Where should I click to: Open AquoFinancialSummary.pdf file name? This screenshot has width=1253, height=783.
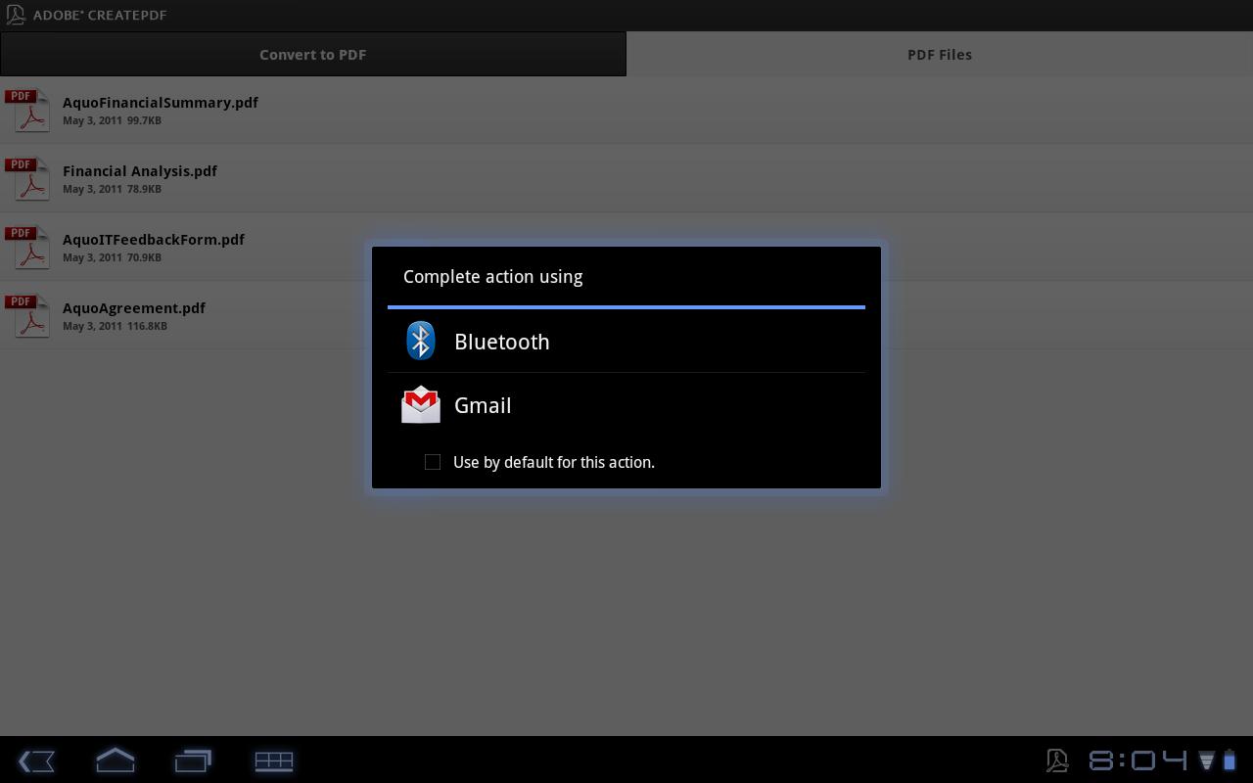(161, 102)
